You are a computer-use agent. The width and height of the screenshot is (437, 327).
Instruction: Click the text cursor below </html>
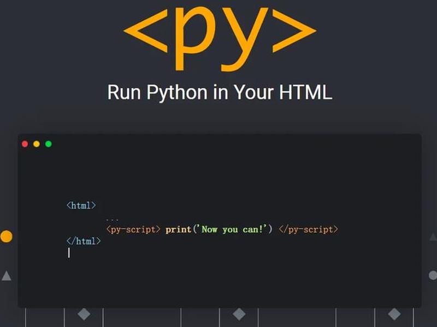(x=69, y=253)
